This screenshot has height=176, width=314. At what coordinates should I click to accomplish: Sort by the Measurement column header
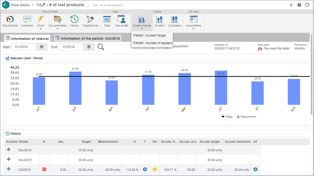coord(108,142)
